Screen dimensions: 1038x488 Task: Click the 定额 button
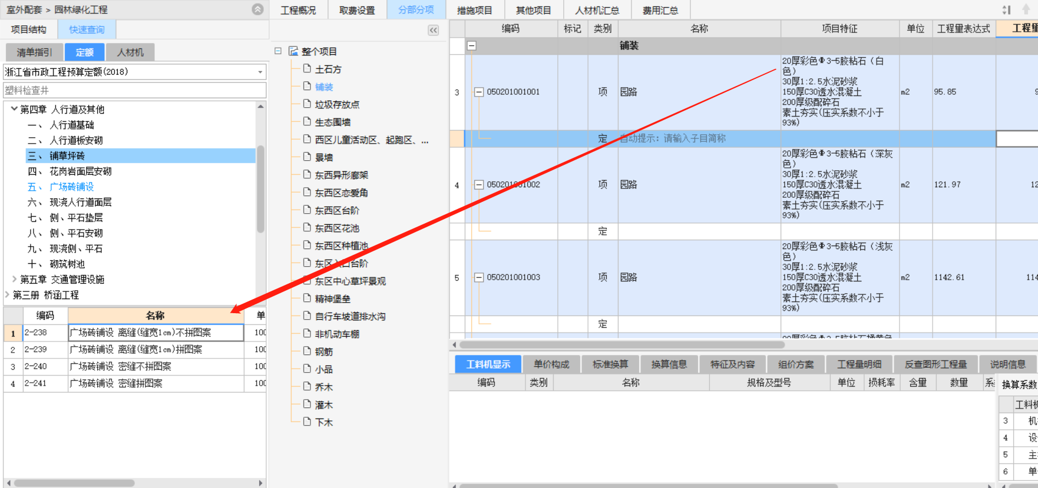(x=85, y=52)
